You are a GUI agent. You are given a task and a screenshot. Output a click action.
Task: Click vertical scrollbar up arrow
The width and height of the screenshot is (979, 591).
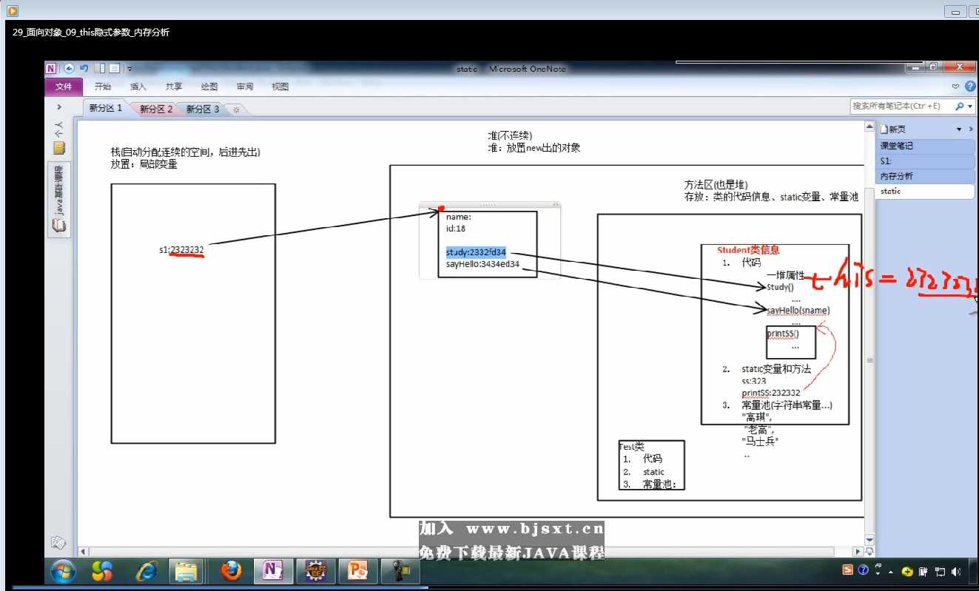[x=869, y=127]
